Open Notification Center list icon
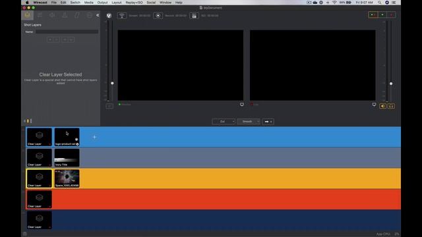The height and width of the screenshot is (237, 422). (394, 3)
